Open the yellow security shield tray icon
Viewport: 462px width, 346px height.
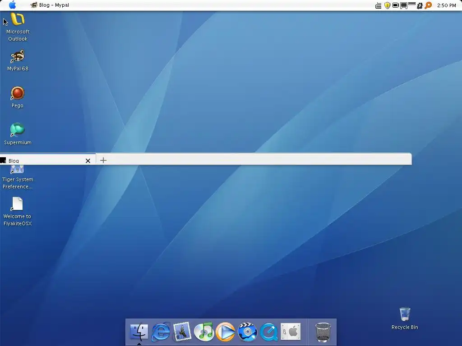point(387,5)
